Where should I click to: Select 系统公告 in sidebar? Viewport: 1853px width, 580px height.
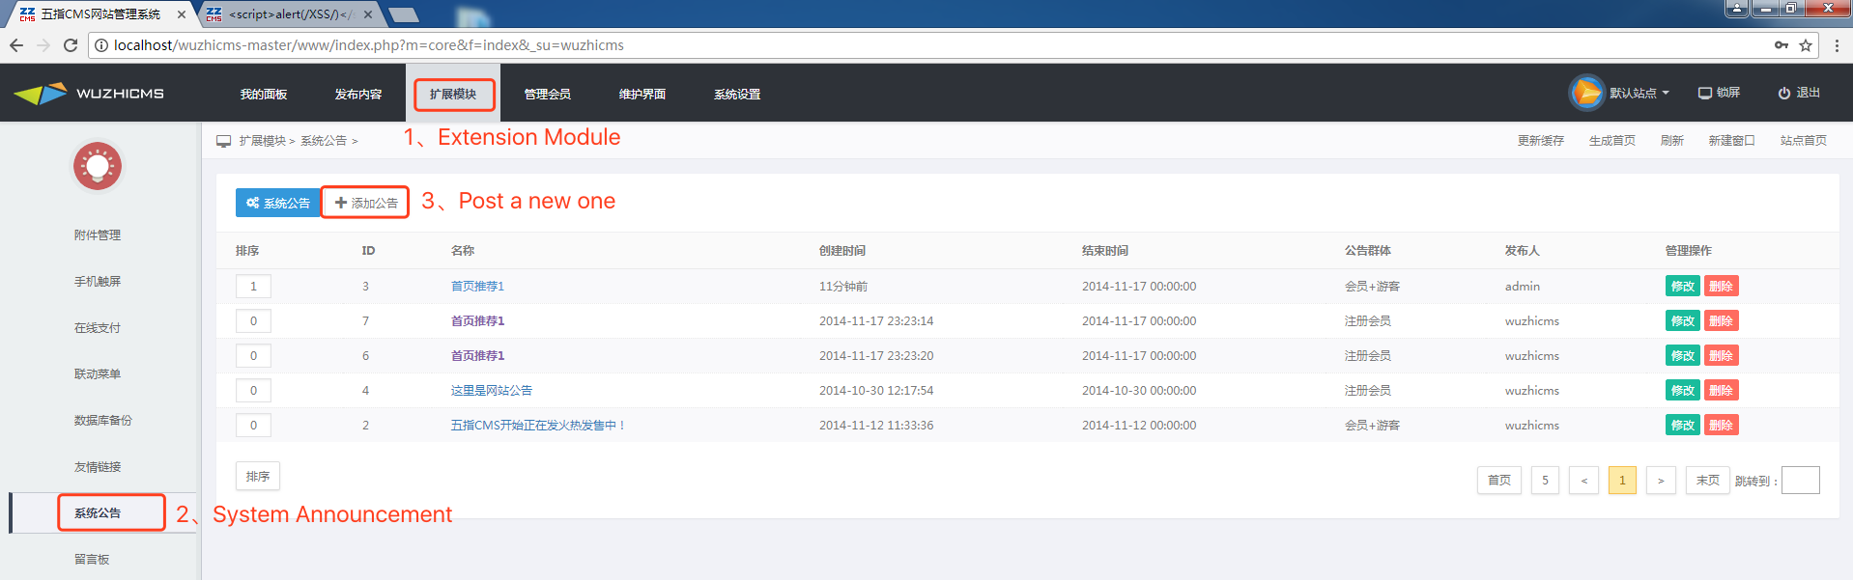[98, 513]
